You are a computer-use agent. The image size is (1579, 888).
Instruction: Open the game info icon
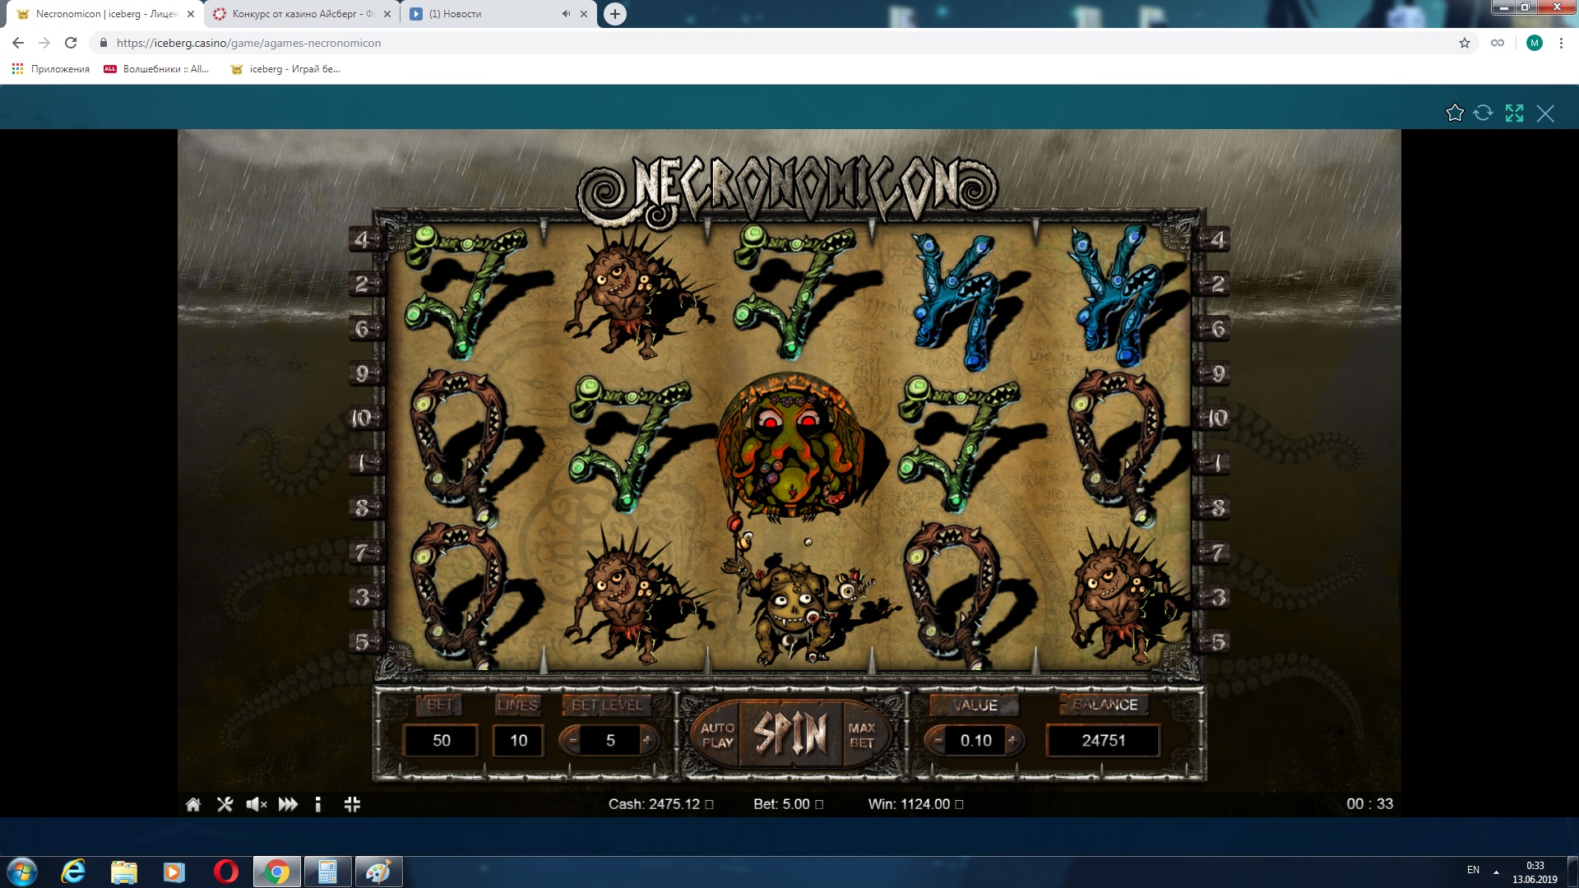(318, 804)
